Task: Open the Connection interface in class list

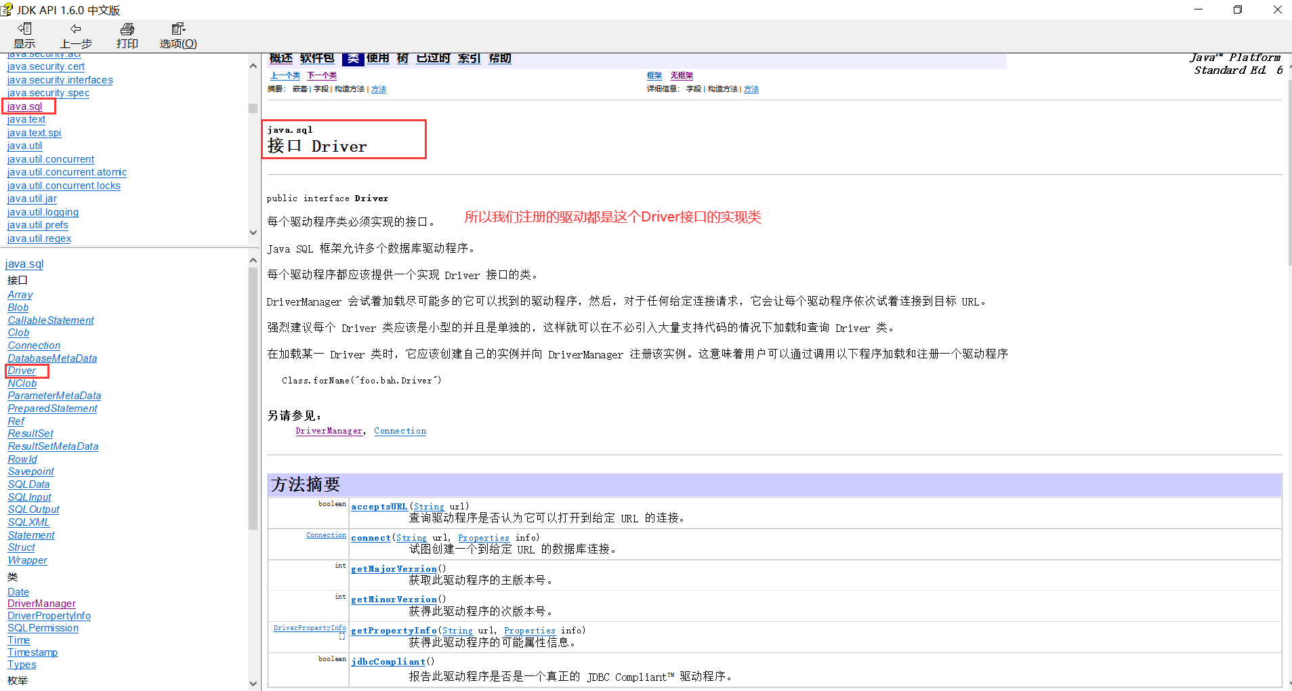Action: 34,345
